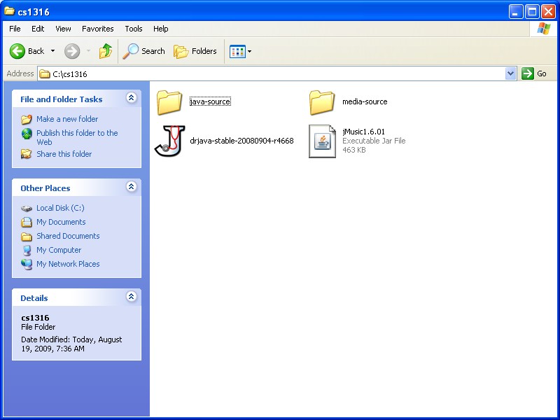Click the Search magnifier toolbar button

click(x=144, y=51)
